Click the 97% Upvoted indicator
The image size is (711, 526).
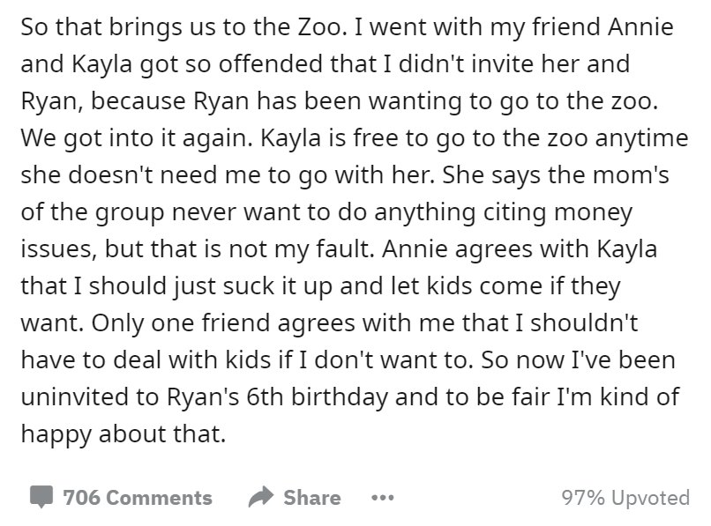(x=625, y=498)
